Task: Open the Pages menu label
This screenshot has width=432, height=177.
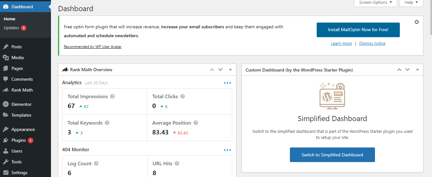Action: pyautogui.click(x=17, y=68)
